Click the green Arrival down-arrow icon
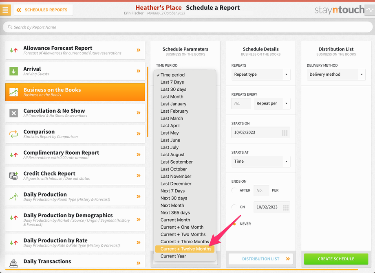This screenshot has height=273, width=375. pyautogui.click(x=13, y=71)
